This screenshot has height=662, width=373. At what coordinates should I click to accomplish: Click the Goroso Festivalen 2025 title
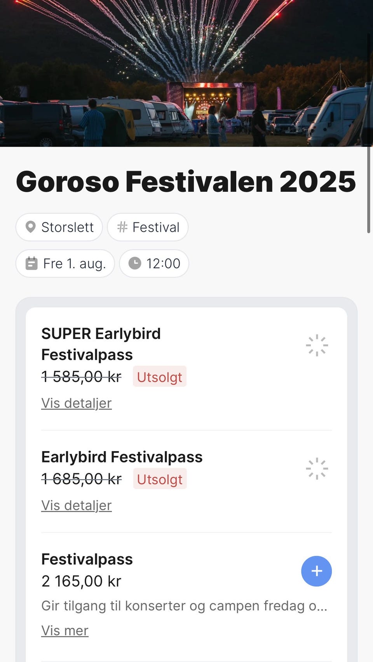click(186, 181)
